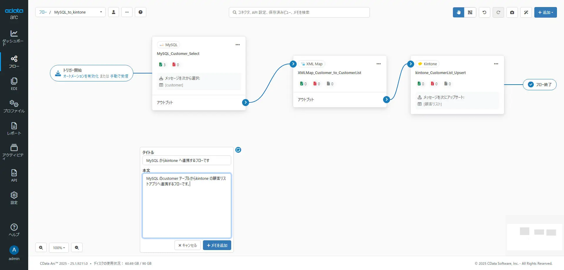Screen dimensions: 564x270
Task: Click the メモを追加 add memo button
Action: tap(217, 245)
